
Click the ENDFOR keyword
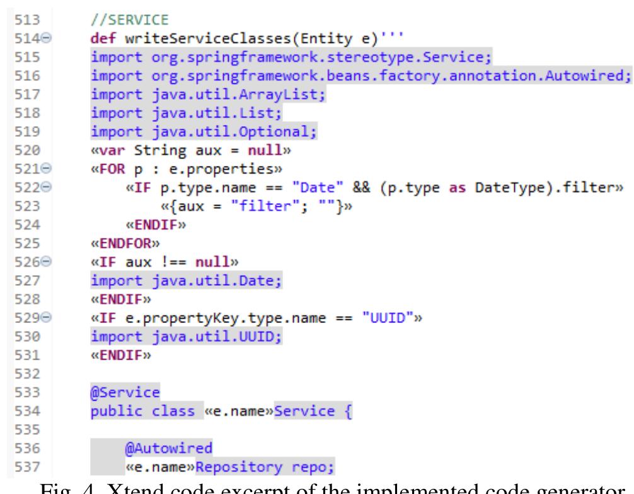tap(125, 244)
